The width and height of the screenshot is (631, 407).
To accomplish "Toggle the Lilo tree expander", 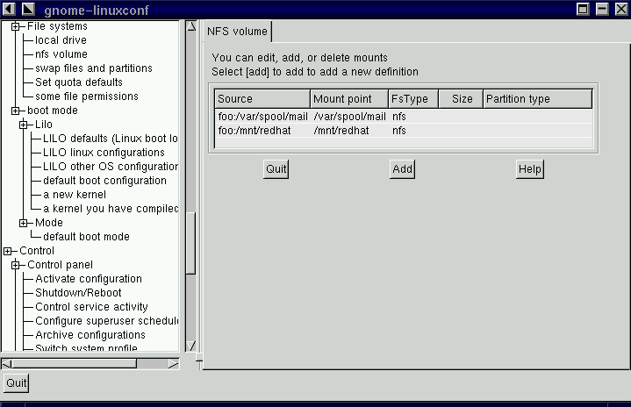I will (x=24, y=125).
